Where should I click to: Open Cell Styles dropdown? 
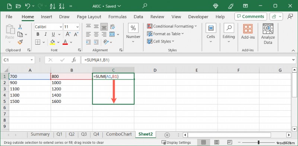[x=161, y=41]
